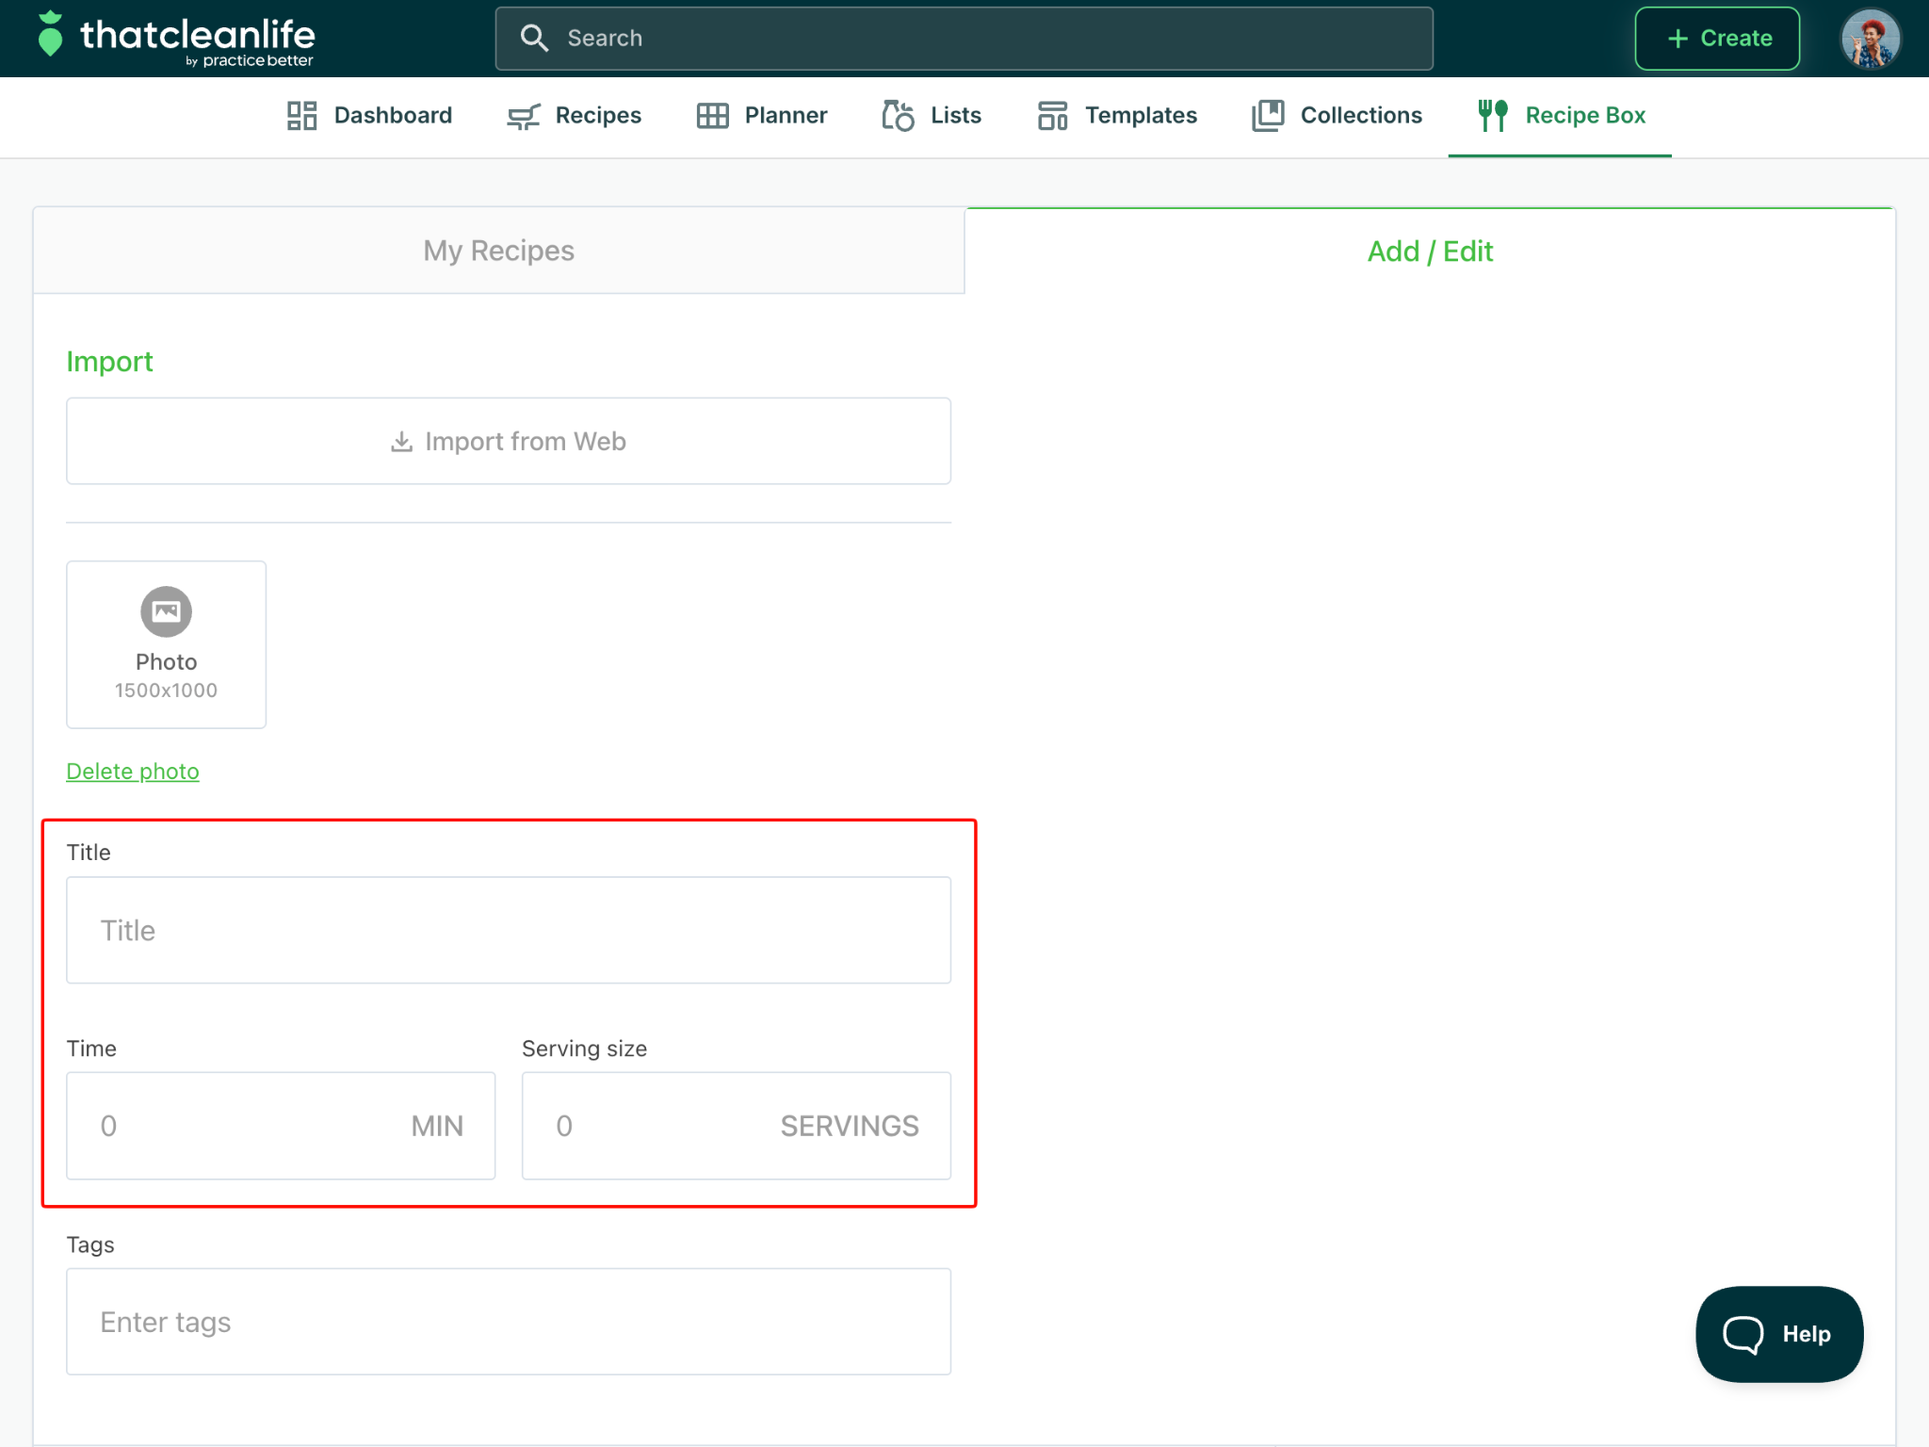Click the Photo upload box
The image size is (1929, 1447).
tap(167, 644)
